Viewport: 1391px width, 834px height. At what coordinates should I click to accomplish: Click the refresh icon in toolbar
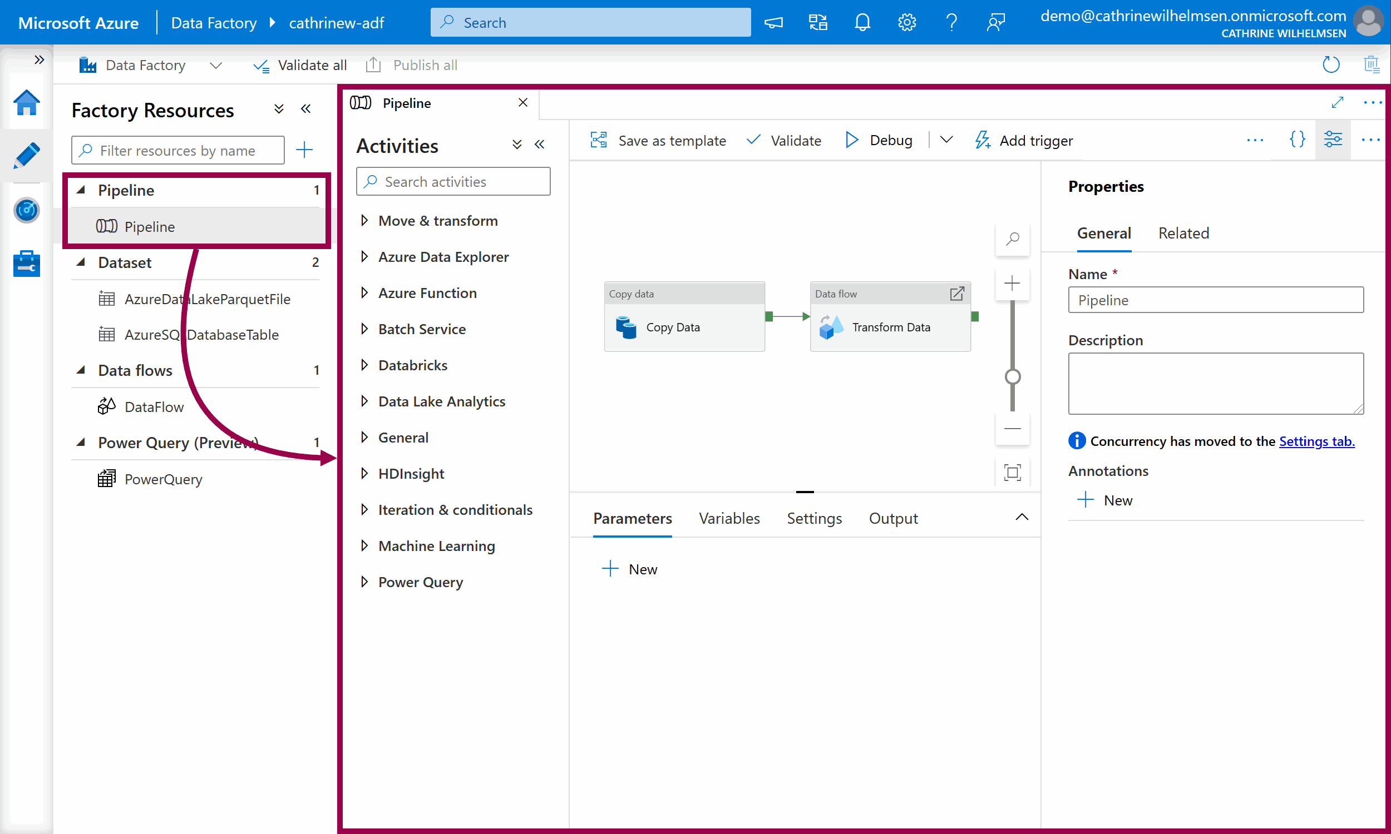click(x=1330, y=64)
